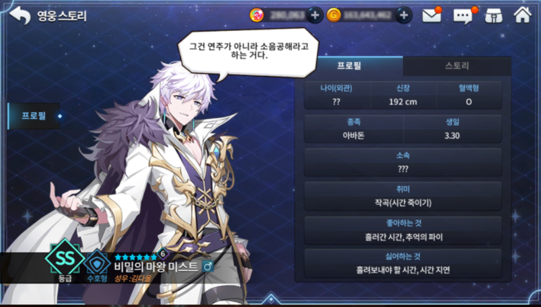
Task: Tap the 취미 hobby info row
Action: tap(402, 196)
